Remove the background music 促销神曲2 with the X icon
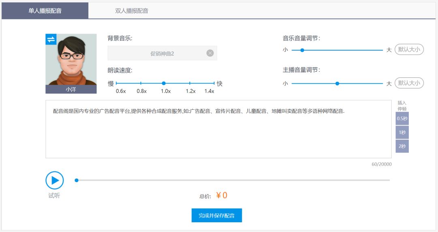The width and height of the screenshot is (438, 232). pos(210,53)
